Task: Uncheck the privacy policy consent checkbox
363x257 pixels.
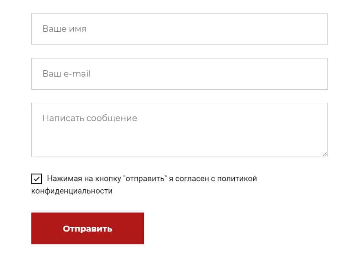Action: pyautogui.click(x=37, y=179)
